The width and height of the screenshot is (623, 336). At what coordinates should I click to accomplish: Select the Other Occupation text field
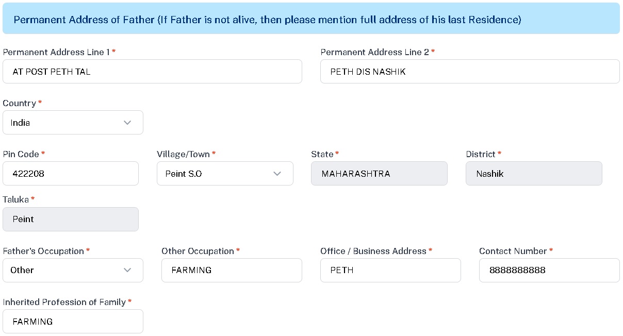tap(232, 270)
